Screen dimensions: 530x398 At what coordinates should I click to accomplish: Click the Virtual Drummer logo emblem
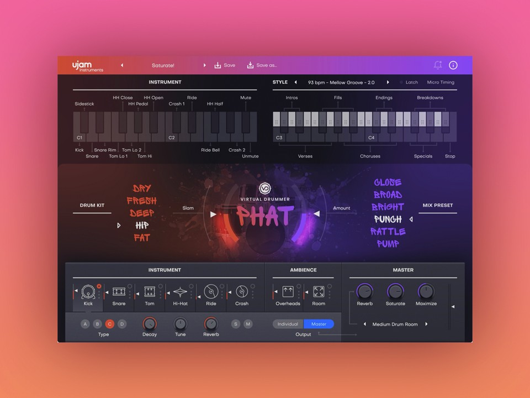[265, 188]
